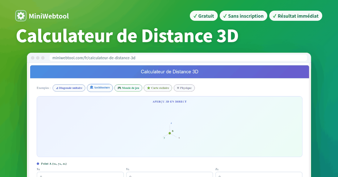
Task: Click the building icon in Architecture
Action: click(x=92, y=87)
